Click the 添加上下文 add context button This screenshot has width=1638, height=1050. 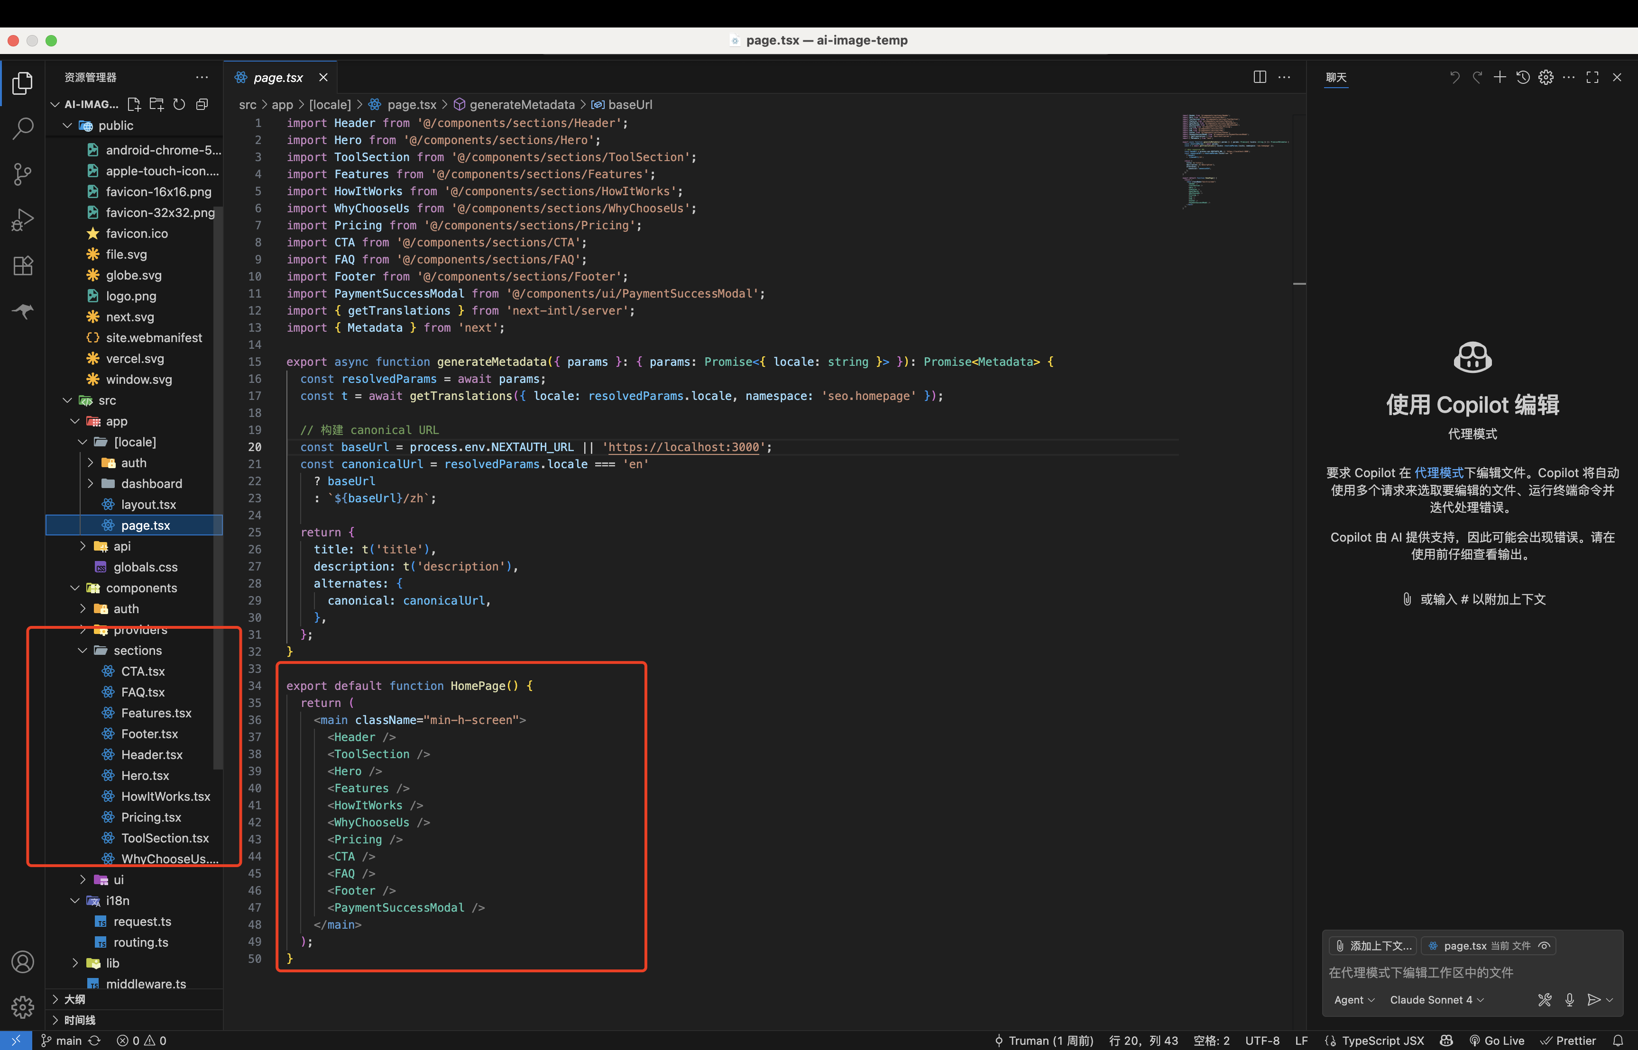1373,946
